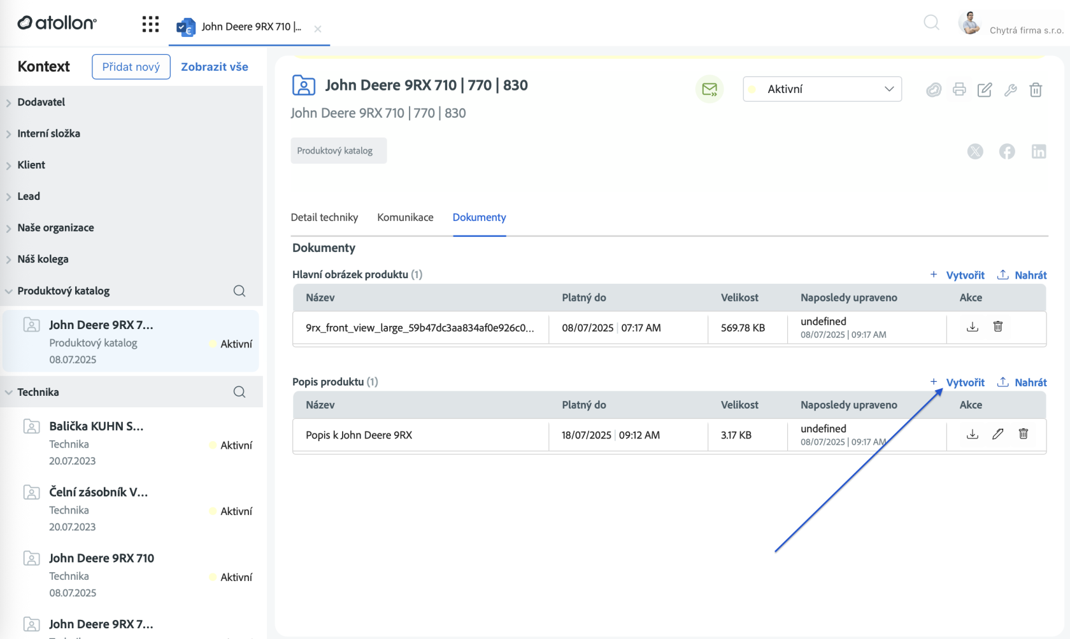Click Zobrazit vše link
The width and height of the screenshot is (1070, 639).
[x=215, y=67]
